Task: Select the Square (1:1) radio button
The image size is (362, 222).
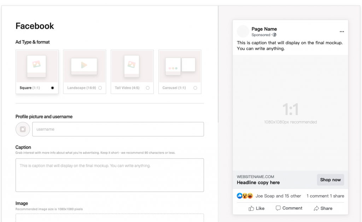Action: point(52,88)
